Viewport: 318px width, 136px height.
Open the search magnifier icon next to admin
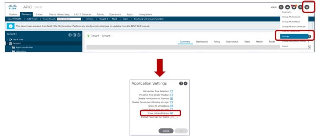coord(281,7)
